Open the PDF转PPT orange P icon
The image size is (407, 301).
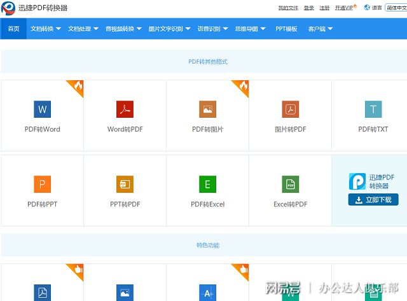tap(43, 184)
